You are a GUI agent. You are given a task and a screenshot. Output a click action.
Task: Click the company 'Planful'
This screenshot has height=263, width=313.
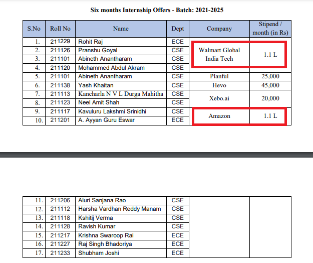click(219, 76)
